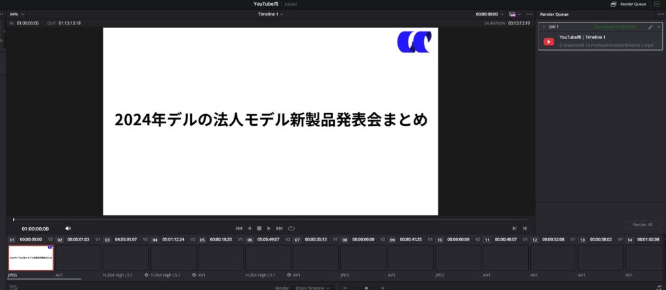Click the Render All button
Viewport: 666px width, 290px height.
[643, 224]
